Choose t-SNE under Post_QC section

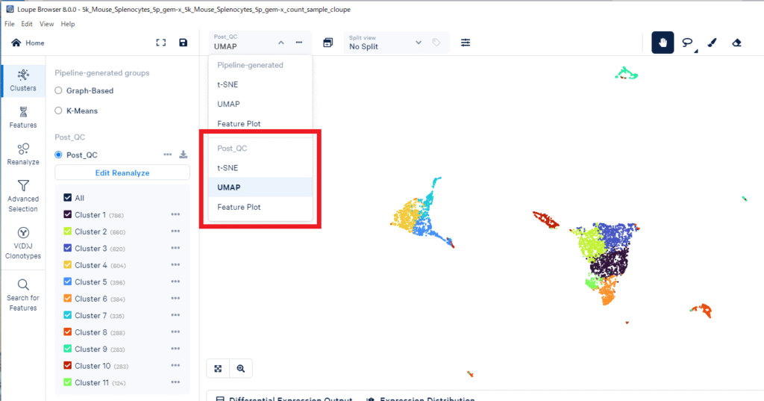pyautogui.click(x=228, y=168)
